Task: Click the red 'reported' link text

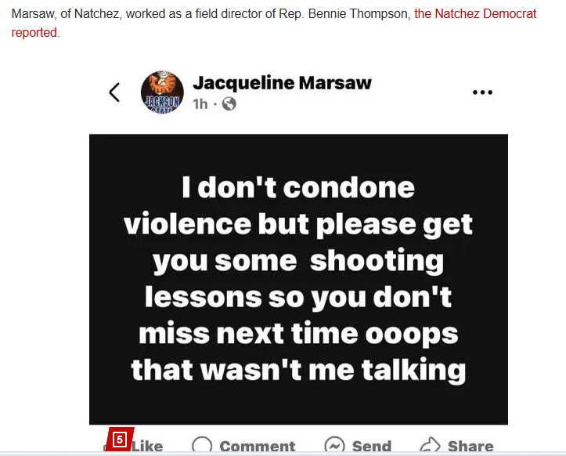Action: 34,33
